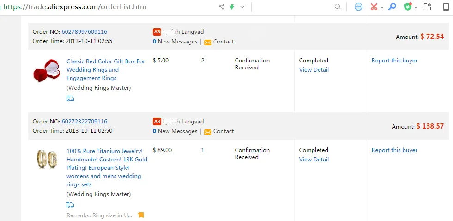
Task: Click the $ 72.54 amount text
Action: tap(432, 37)
